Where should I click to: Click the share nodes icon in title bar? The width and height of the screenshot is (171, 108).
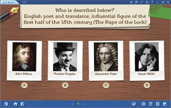tap(131, 2)
